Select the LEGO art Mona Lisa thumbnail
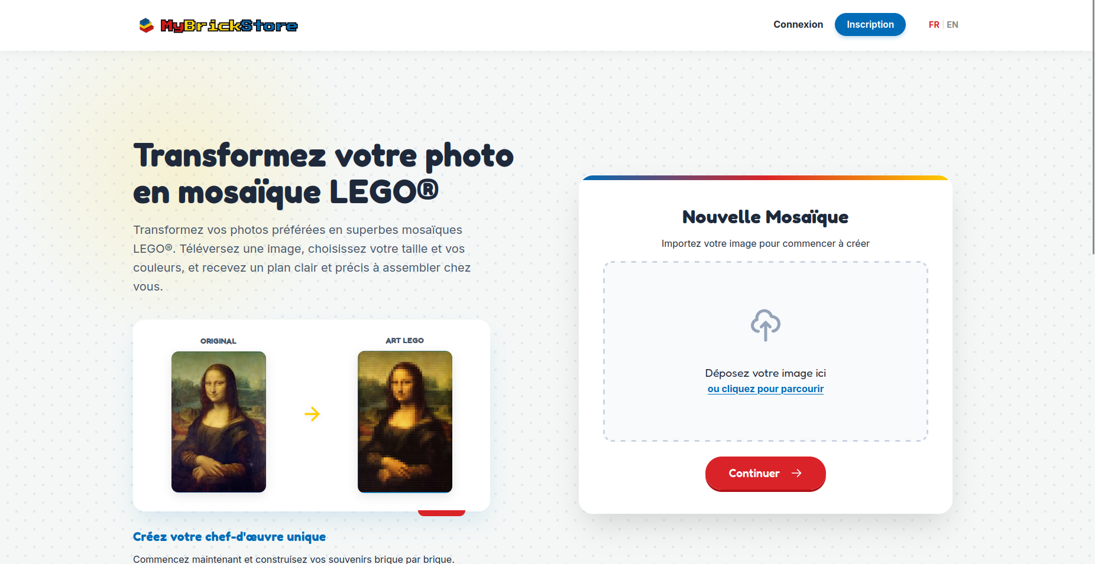 pyautogui.click(x=405, y=422)
